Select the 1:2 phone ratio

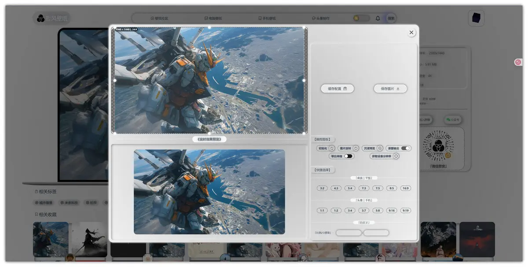point(336,211)
